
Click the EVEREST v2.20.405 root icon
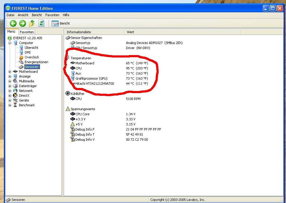[x=10, y=38]
